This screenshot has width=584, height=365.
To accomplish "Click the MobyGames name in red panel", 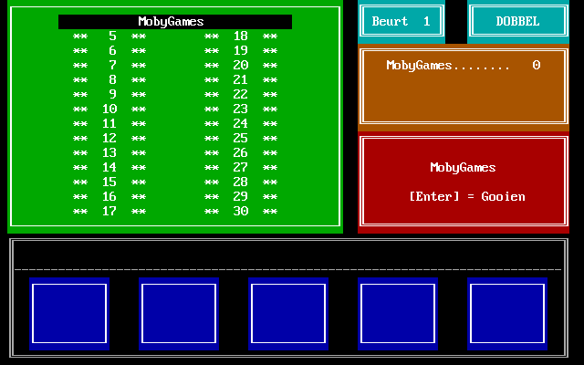I will 463,167.
